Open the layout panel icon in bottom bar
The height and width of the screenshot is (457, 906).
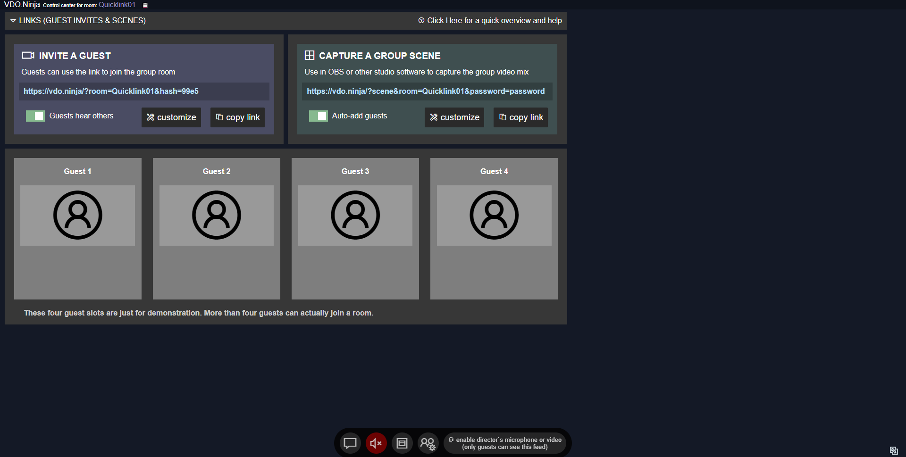(x=402, y=443)
